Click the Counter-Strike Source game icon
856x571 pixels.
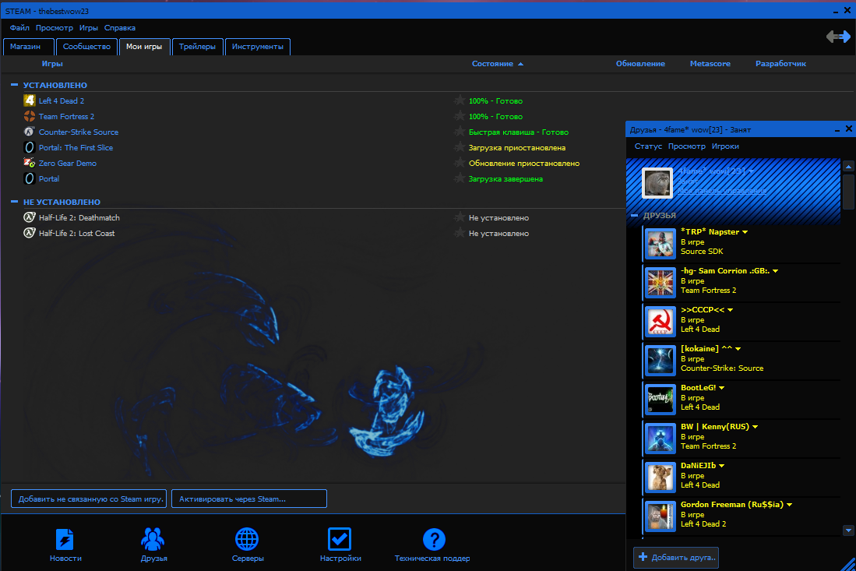coord(30,132)
